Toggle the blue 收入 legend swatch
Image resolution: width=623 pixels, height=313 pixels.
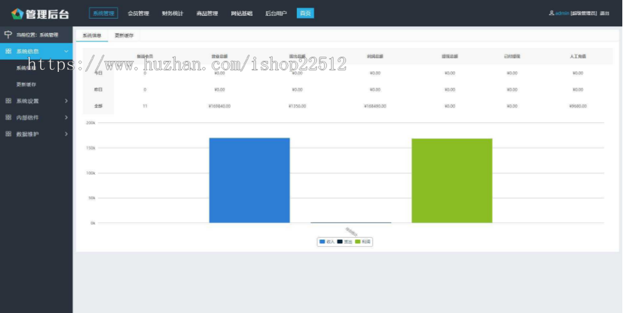coord(322,242)
